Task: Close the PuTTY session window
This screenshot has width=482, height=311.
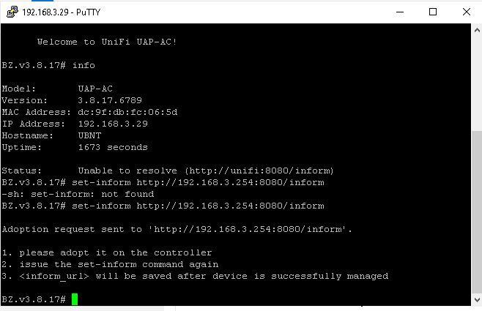Action: (x=467, y=12)
